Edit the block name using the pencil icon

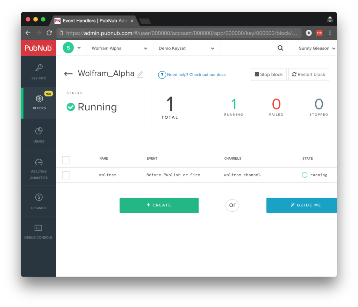pyautogui.click(x=141, y=74)
